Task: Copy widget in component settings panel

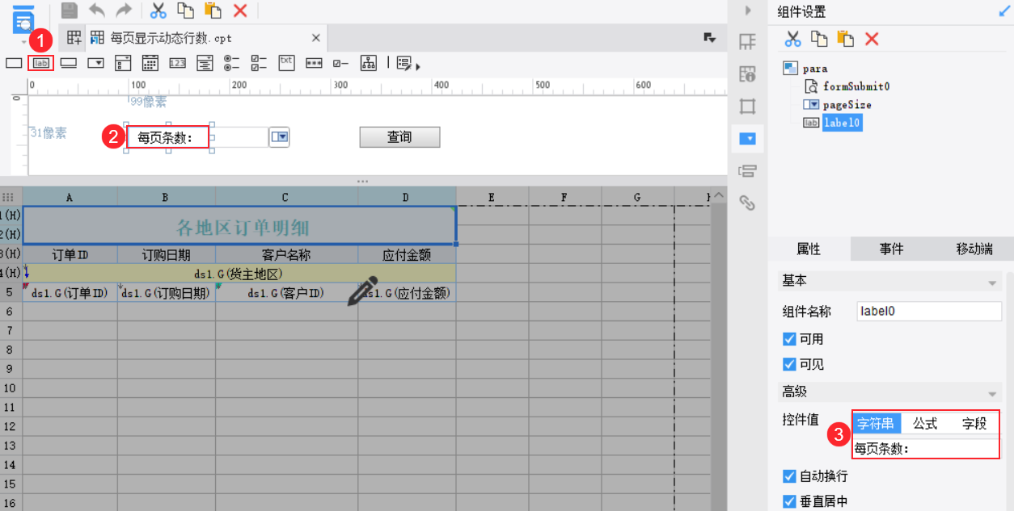Action: pyautogui.click(x=819, y=39)
